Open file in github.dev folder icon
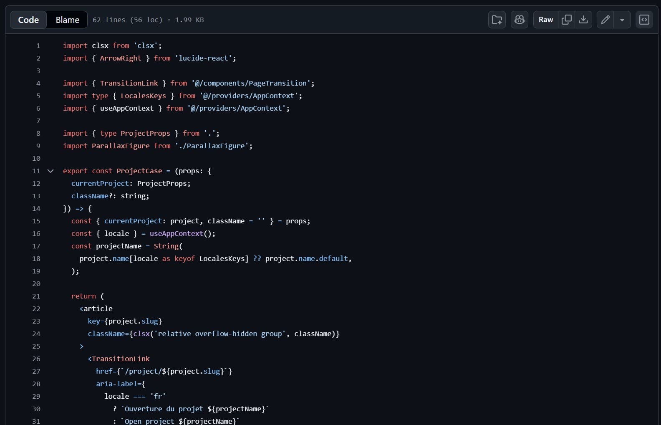This screenshot has height=425, width=661. tap(497, 20)
